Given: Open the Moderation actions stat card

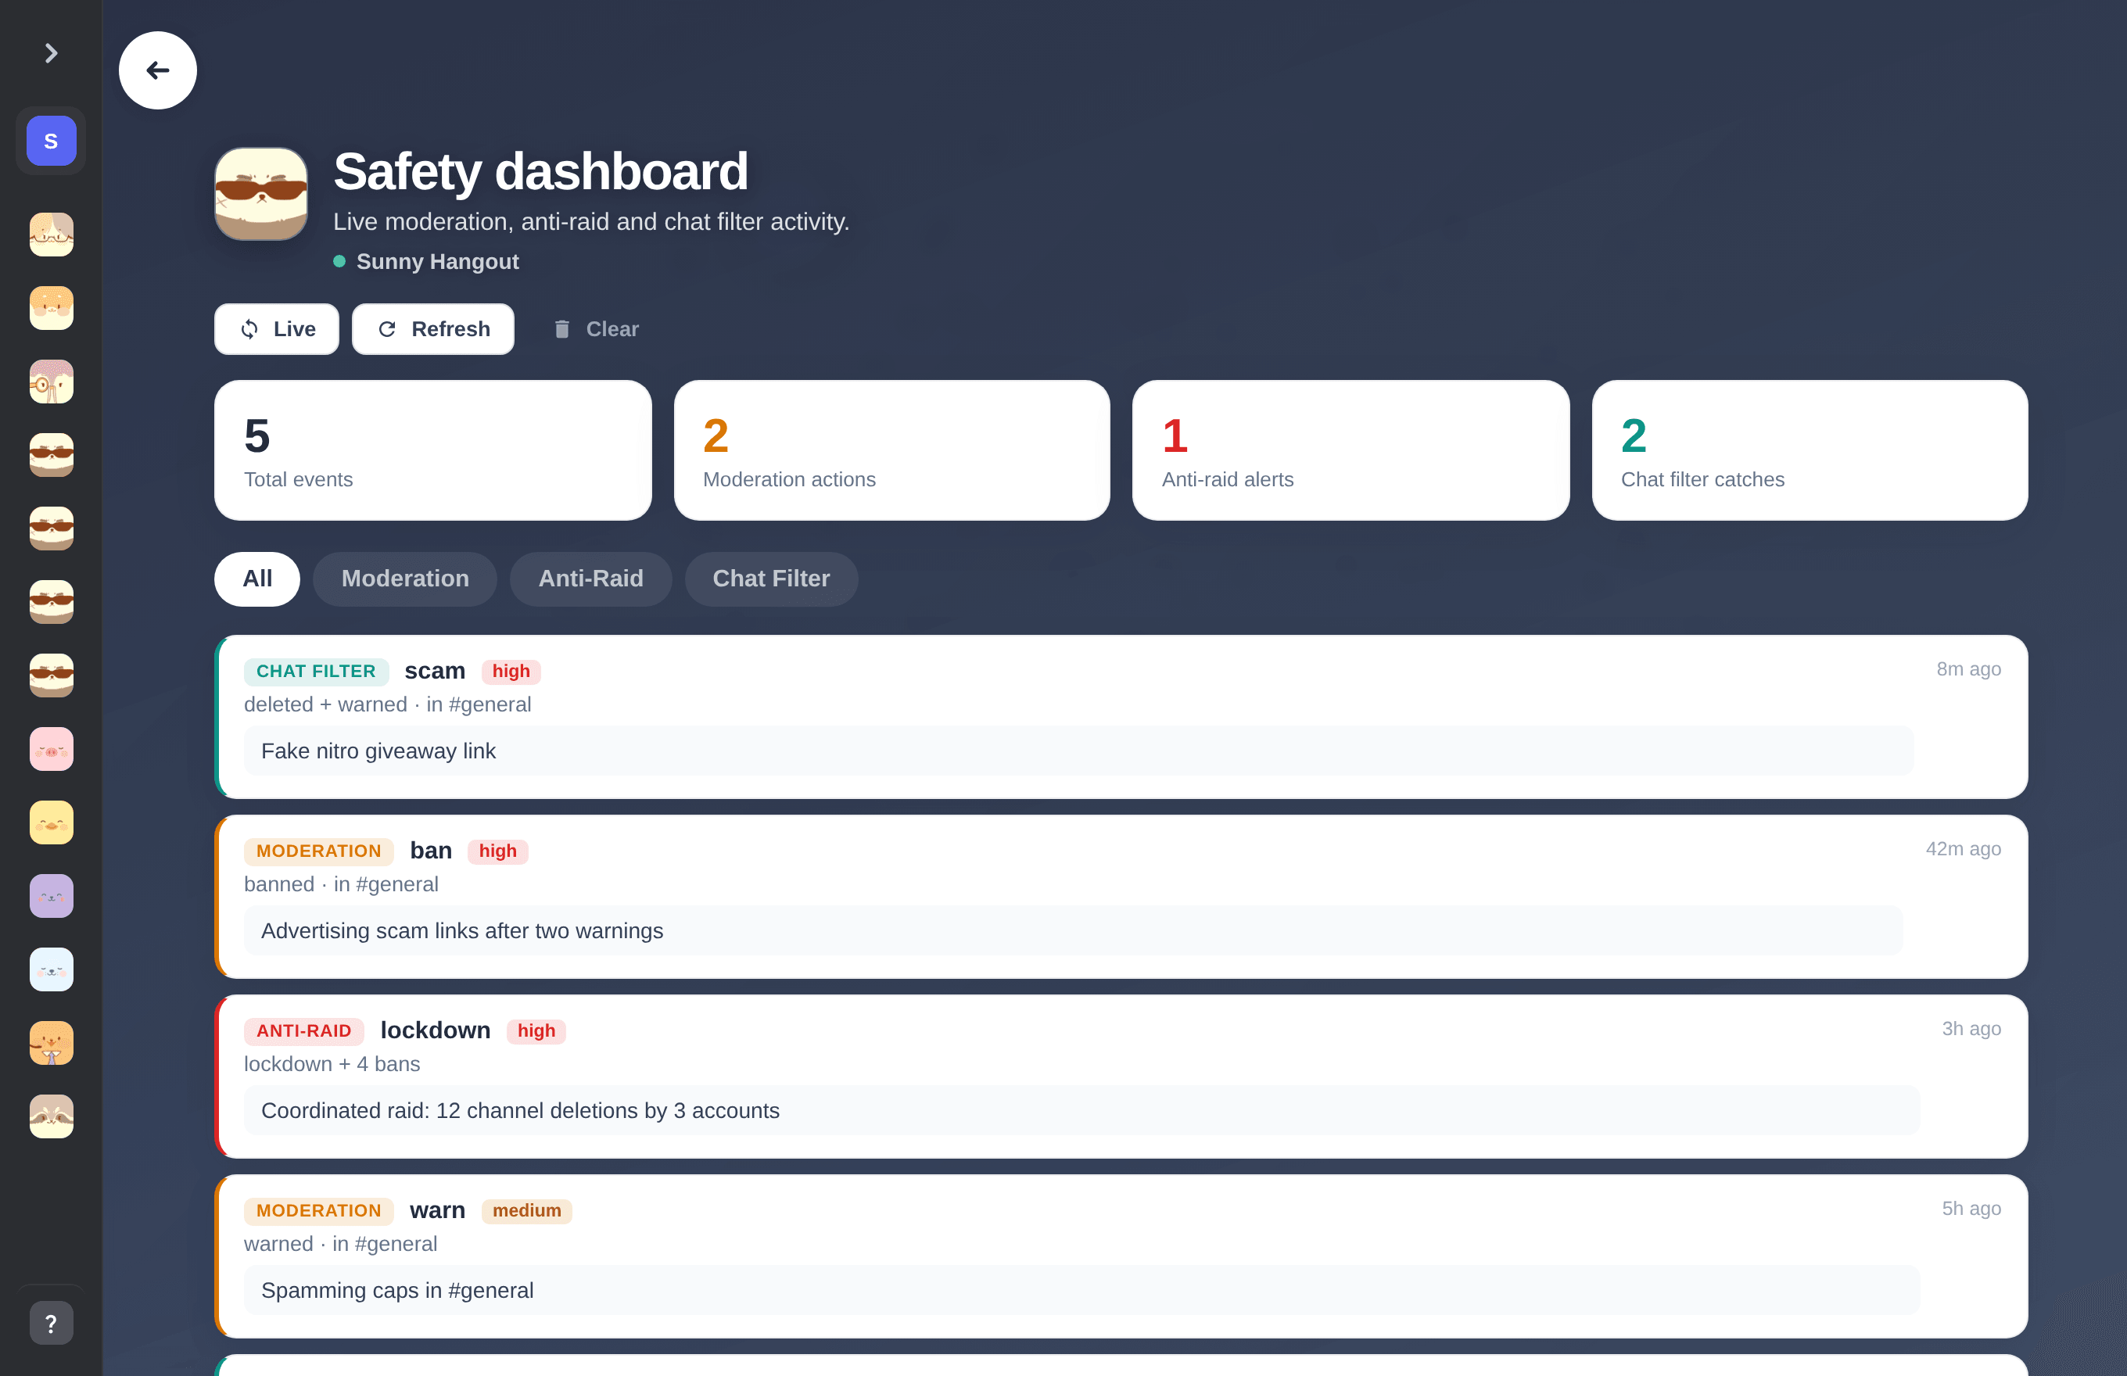Looking at the screenshot, I should (x=892, y=450).
